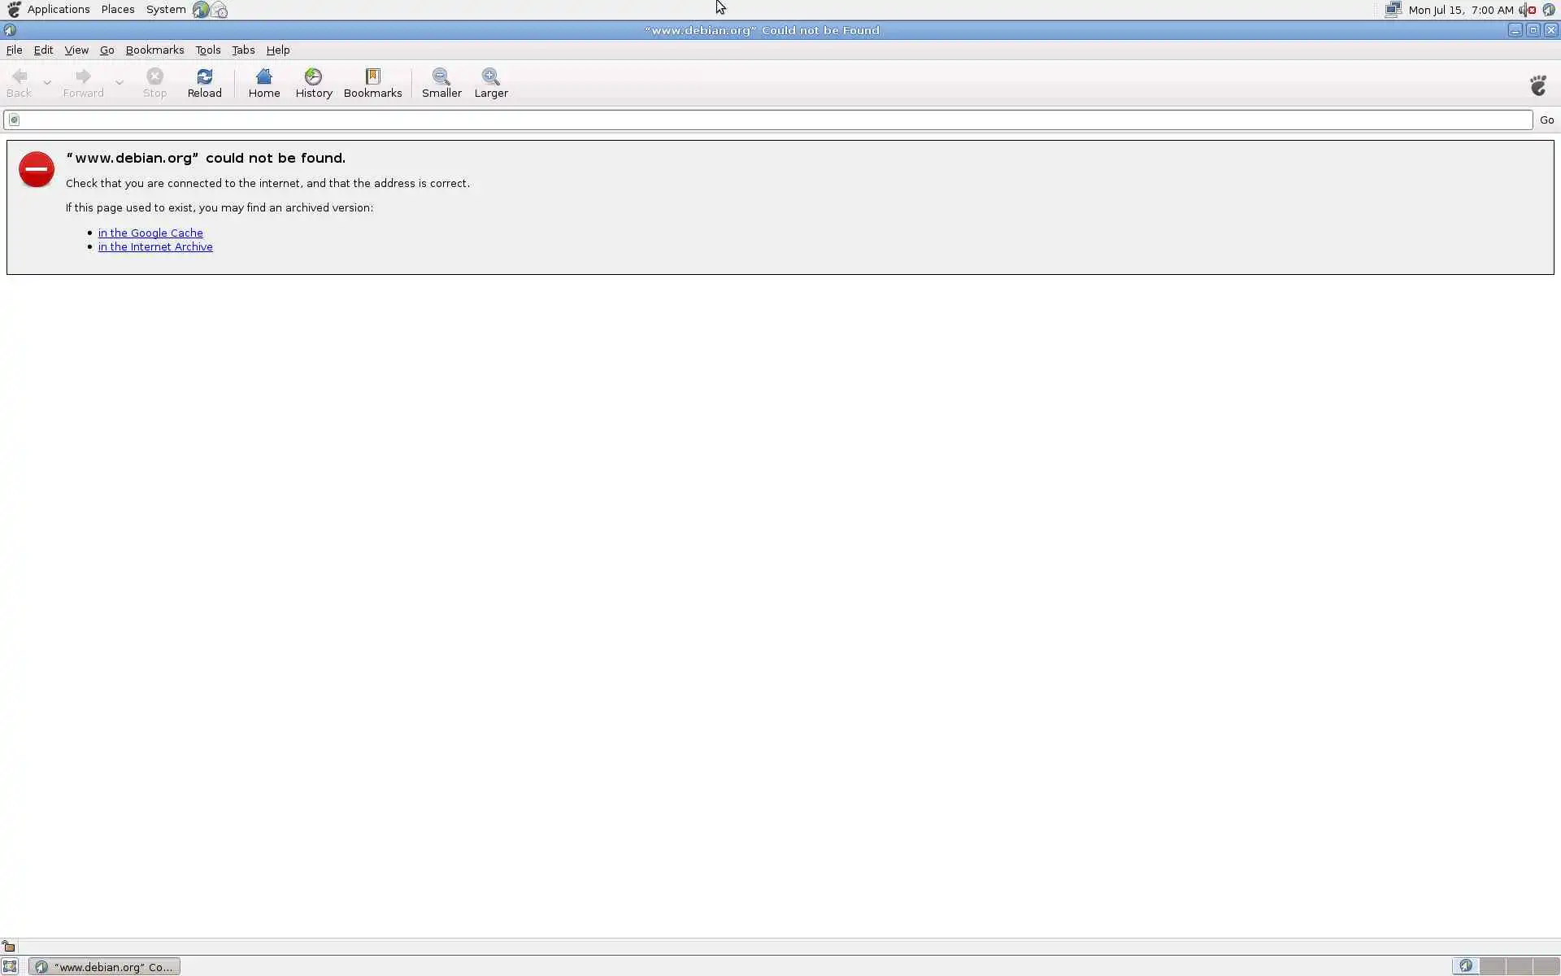Open the Applications menu in the top panel
1561x976 pixels.
tap(58, 10)
